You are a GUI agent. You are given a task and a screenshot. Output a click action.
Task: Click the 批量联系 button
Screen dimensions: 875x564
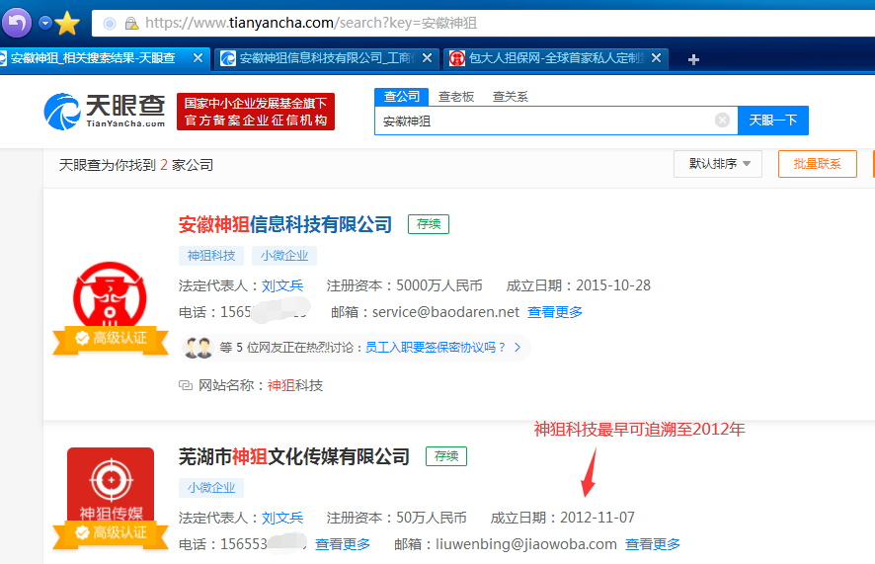click(817, 164)
